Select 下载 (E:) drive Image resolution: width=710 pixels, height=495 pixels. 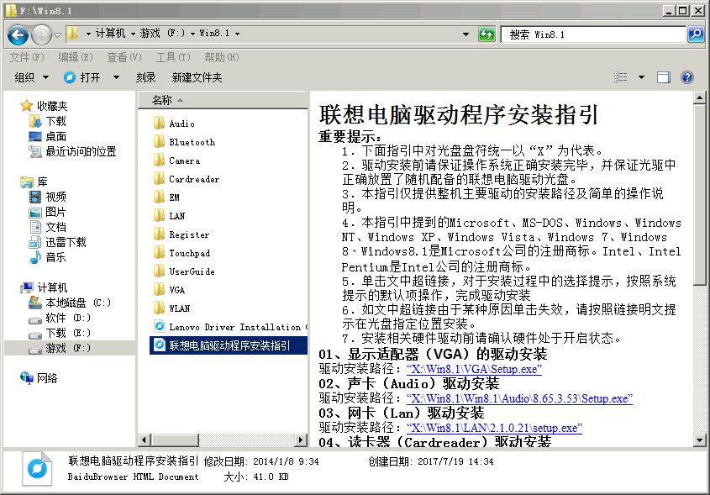pyautogui.click(x=60, y=333)
